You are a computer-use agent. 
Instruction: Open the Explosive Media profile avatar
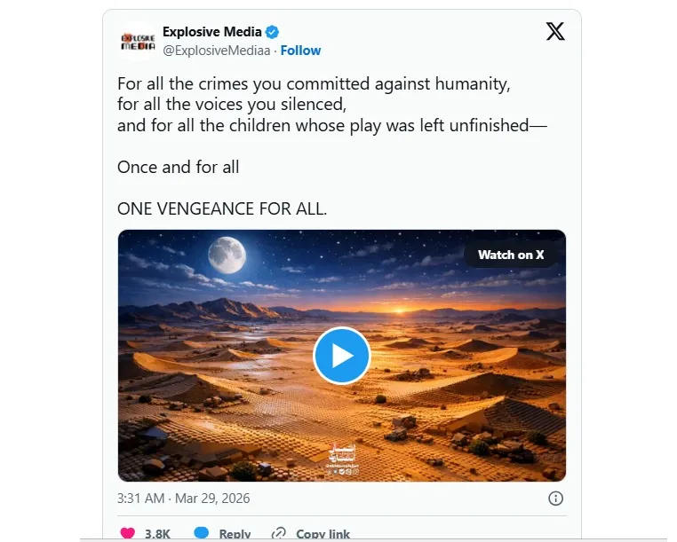click(x=138, y=42)
